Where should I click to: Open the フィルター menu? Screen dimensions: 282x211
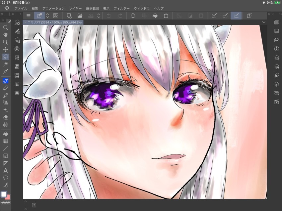121,8
